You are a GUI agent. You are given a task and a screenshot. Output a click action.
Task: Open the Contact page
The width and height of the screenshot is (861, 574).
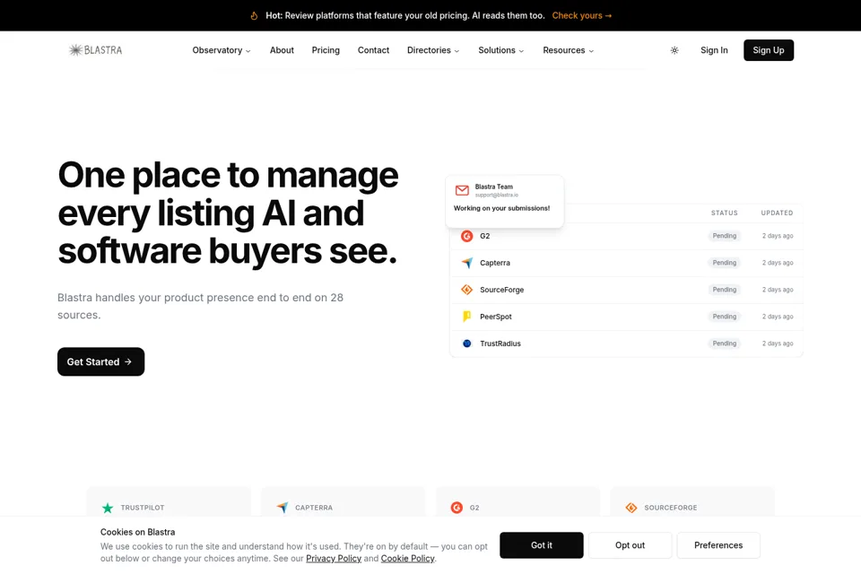pyautogui.click(x=373, y=50)
